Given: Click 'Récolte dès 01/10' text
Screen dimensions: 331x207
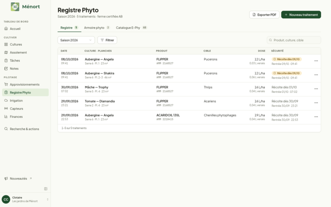Looking at the screenshot, I should pyautogui.click(x=284, y=87).
